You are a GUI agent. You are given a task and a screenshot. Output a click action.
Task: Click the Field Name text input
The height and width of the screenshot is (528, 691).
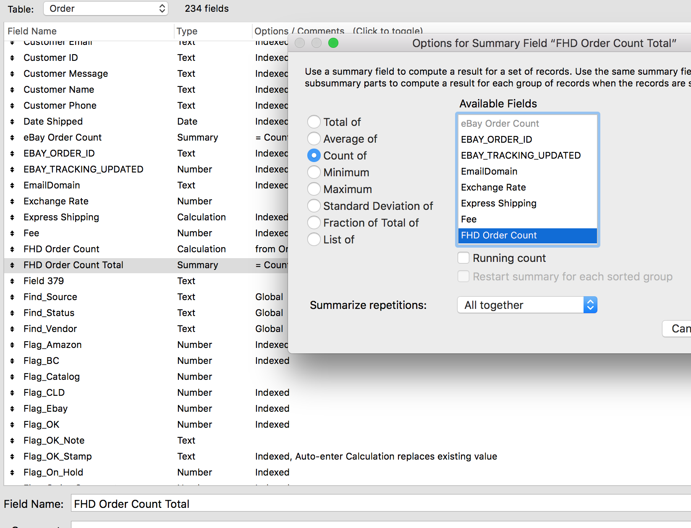click(381, 504)
